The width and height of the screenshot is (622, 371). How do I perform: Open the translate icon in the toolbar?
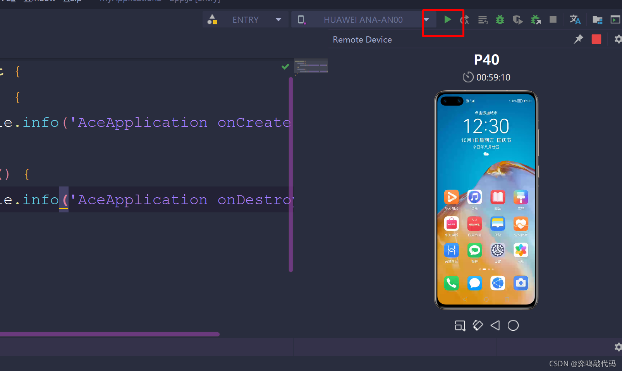[x=575, y=19]
